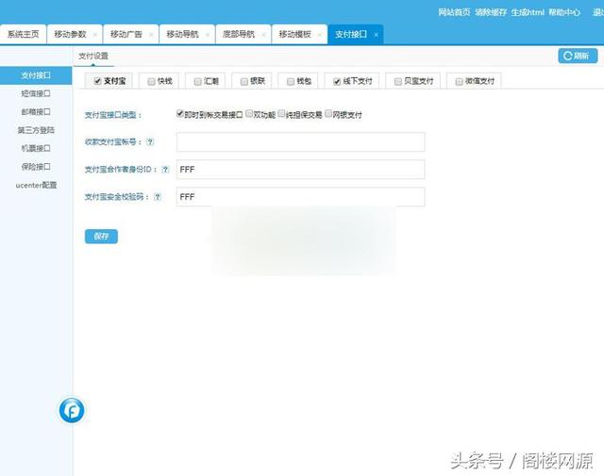Close the 支付接口 tab
Screen dimensions: 604x476
tap(376, 35)
